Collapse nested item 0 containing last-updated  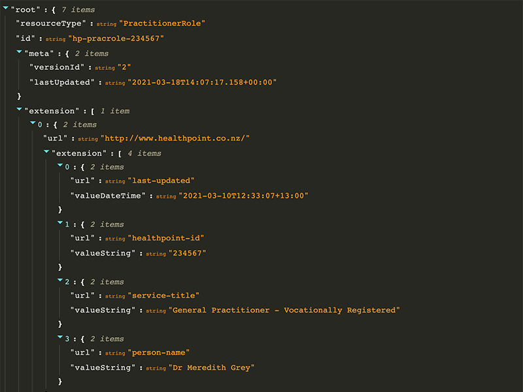pyautogui.click(x=60, y=165)
